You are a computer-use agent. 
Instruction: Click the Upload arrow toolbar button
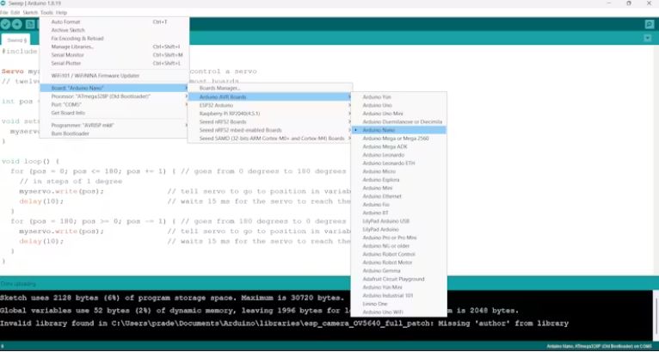coord(17,24)
